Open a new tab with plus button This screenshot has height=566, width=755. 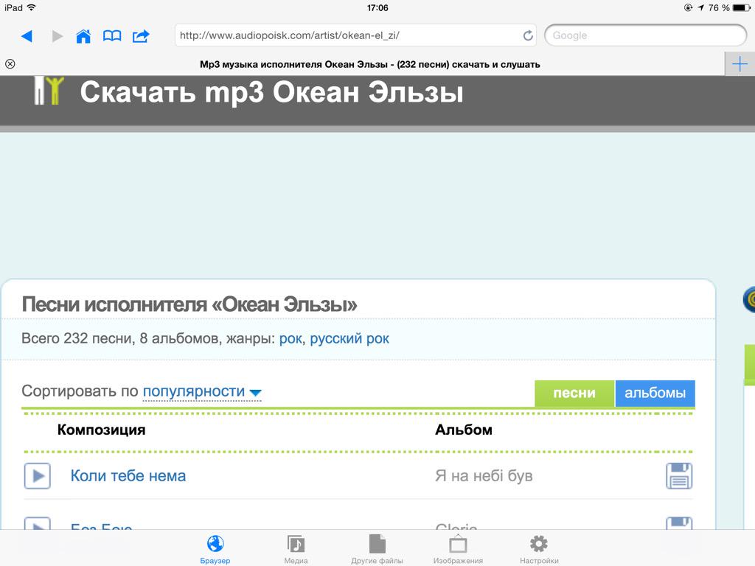coord(740,64)
